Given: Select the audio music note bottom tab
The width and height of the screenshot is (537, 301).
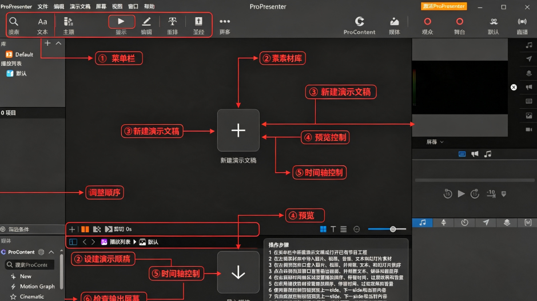Looking at the screenshot, I should [422, 223].
